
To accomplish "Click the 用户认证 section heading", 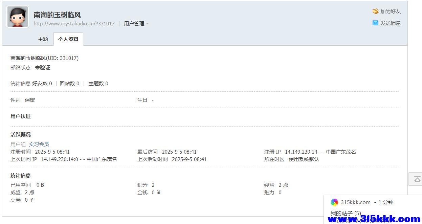I will pyautogui.click(x=21, y=116).
